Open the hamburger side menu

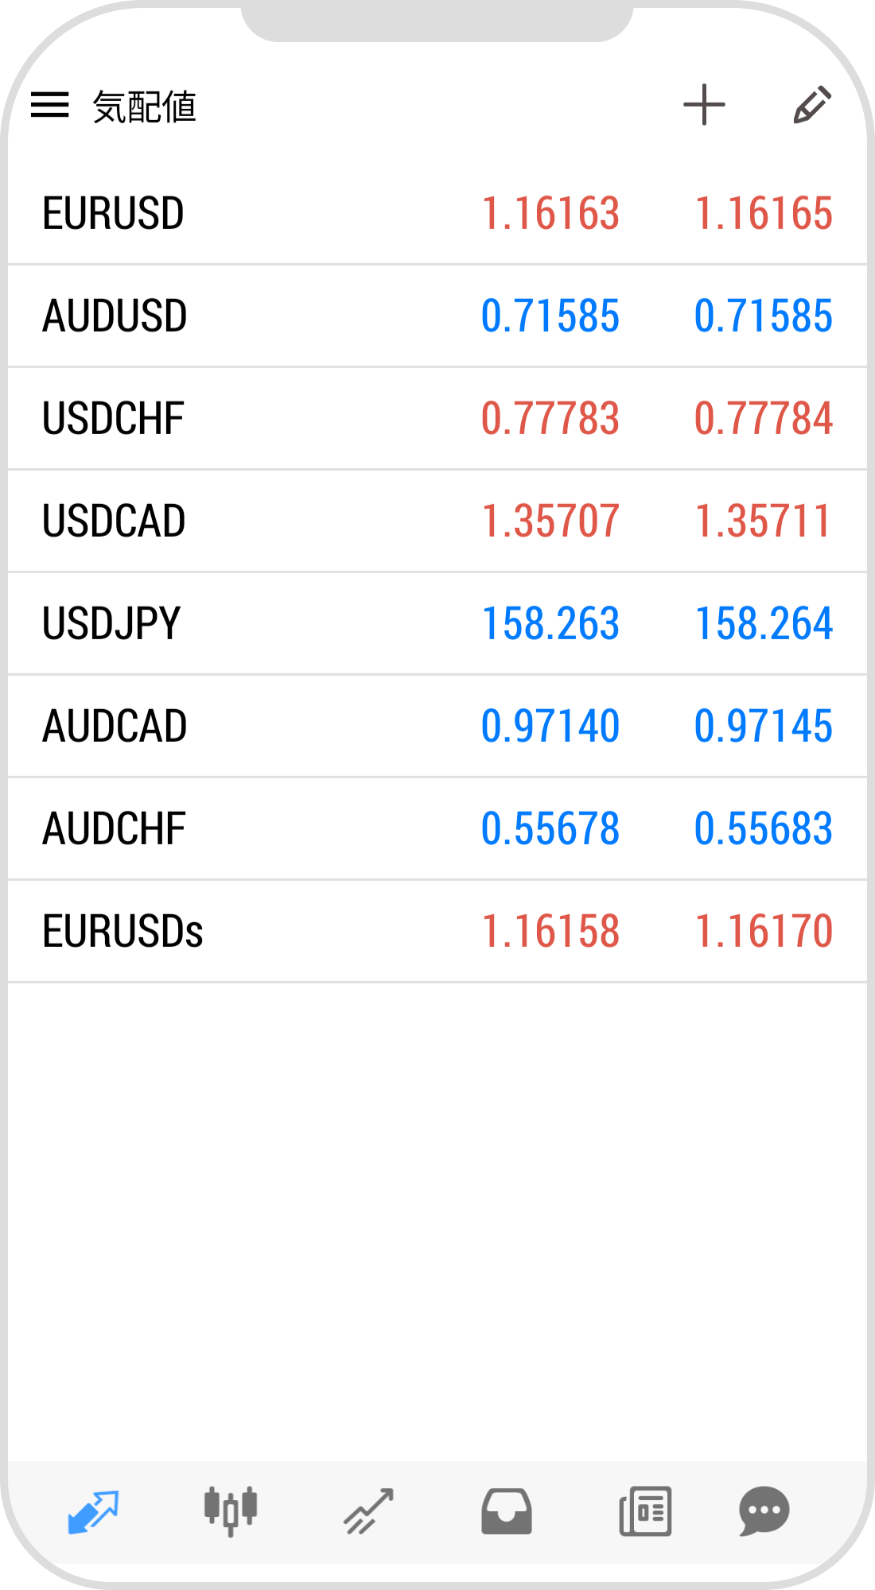pos(50,105)
